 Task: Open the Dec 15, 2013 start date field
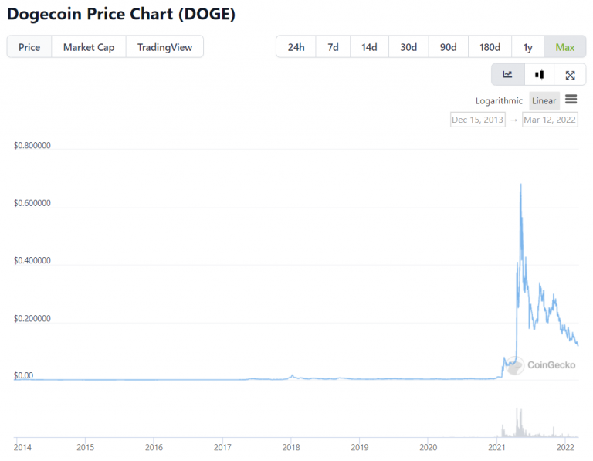tap(477, 120)
